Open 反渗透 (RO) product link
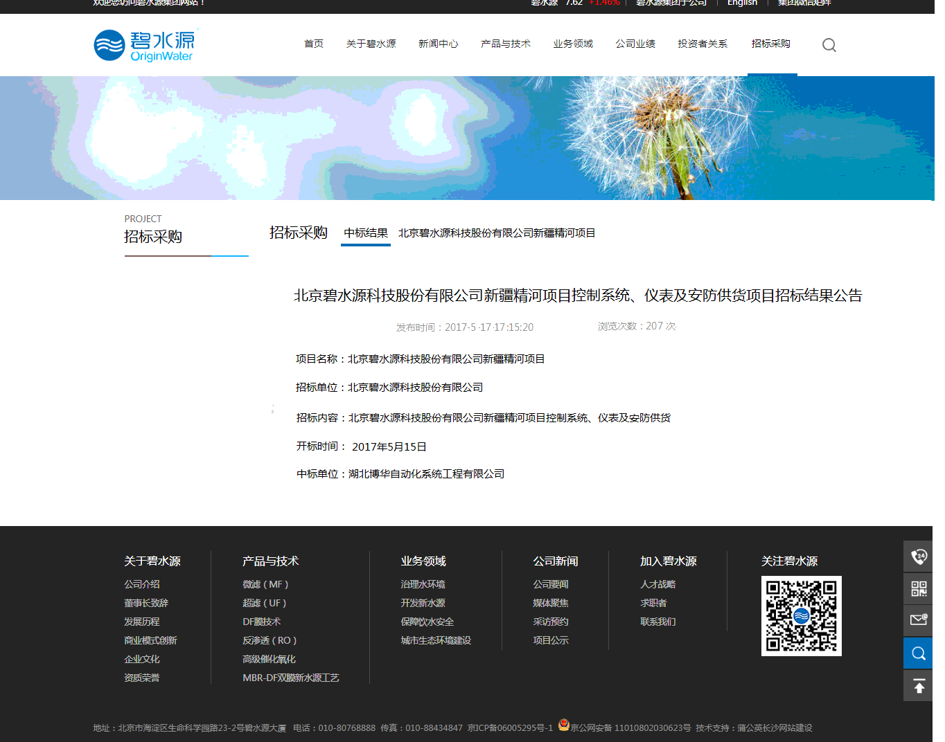The image size is (945, 742). (x=270, y=640)
